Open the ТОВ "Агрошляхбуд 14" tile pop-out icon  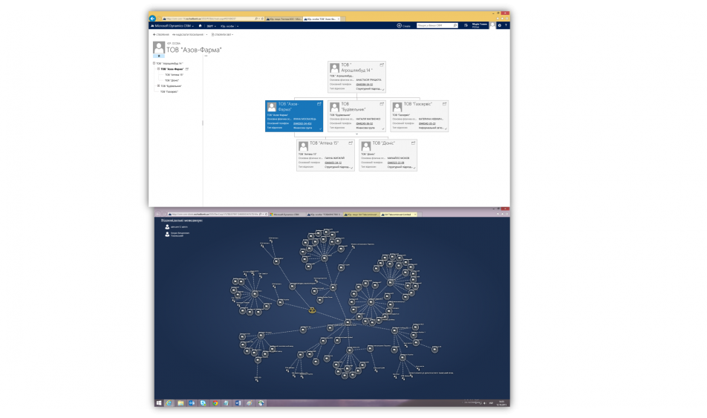pyautogui.click(x=382, y=65)
